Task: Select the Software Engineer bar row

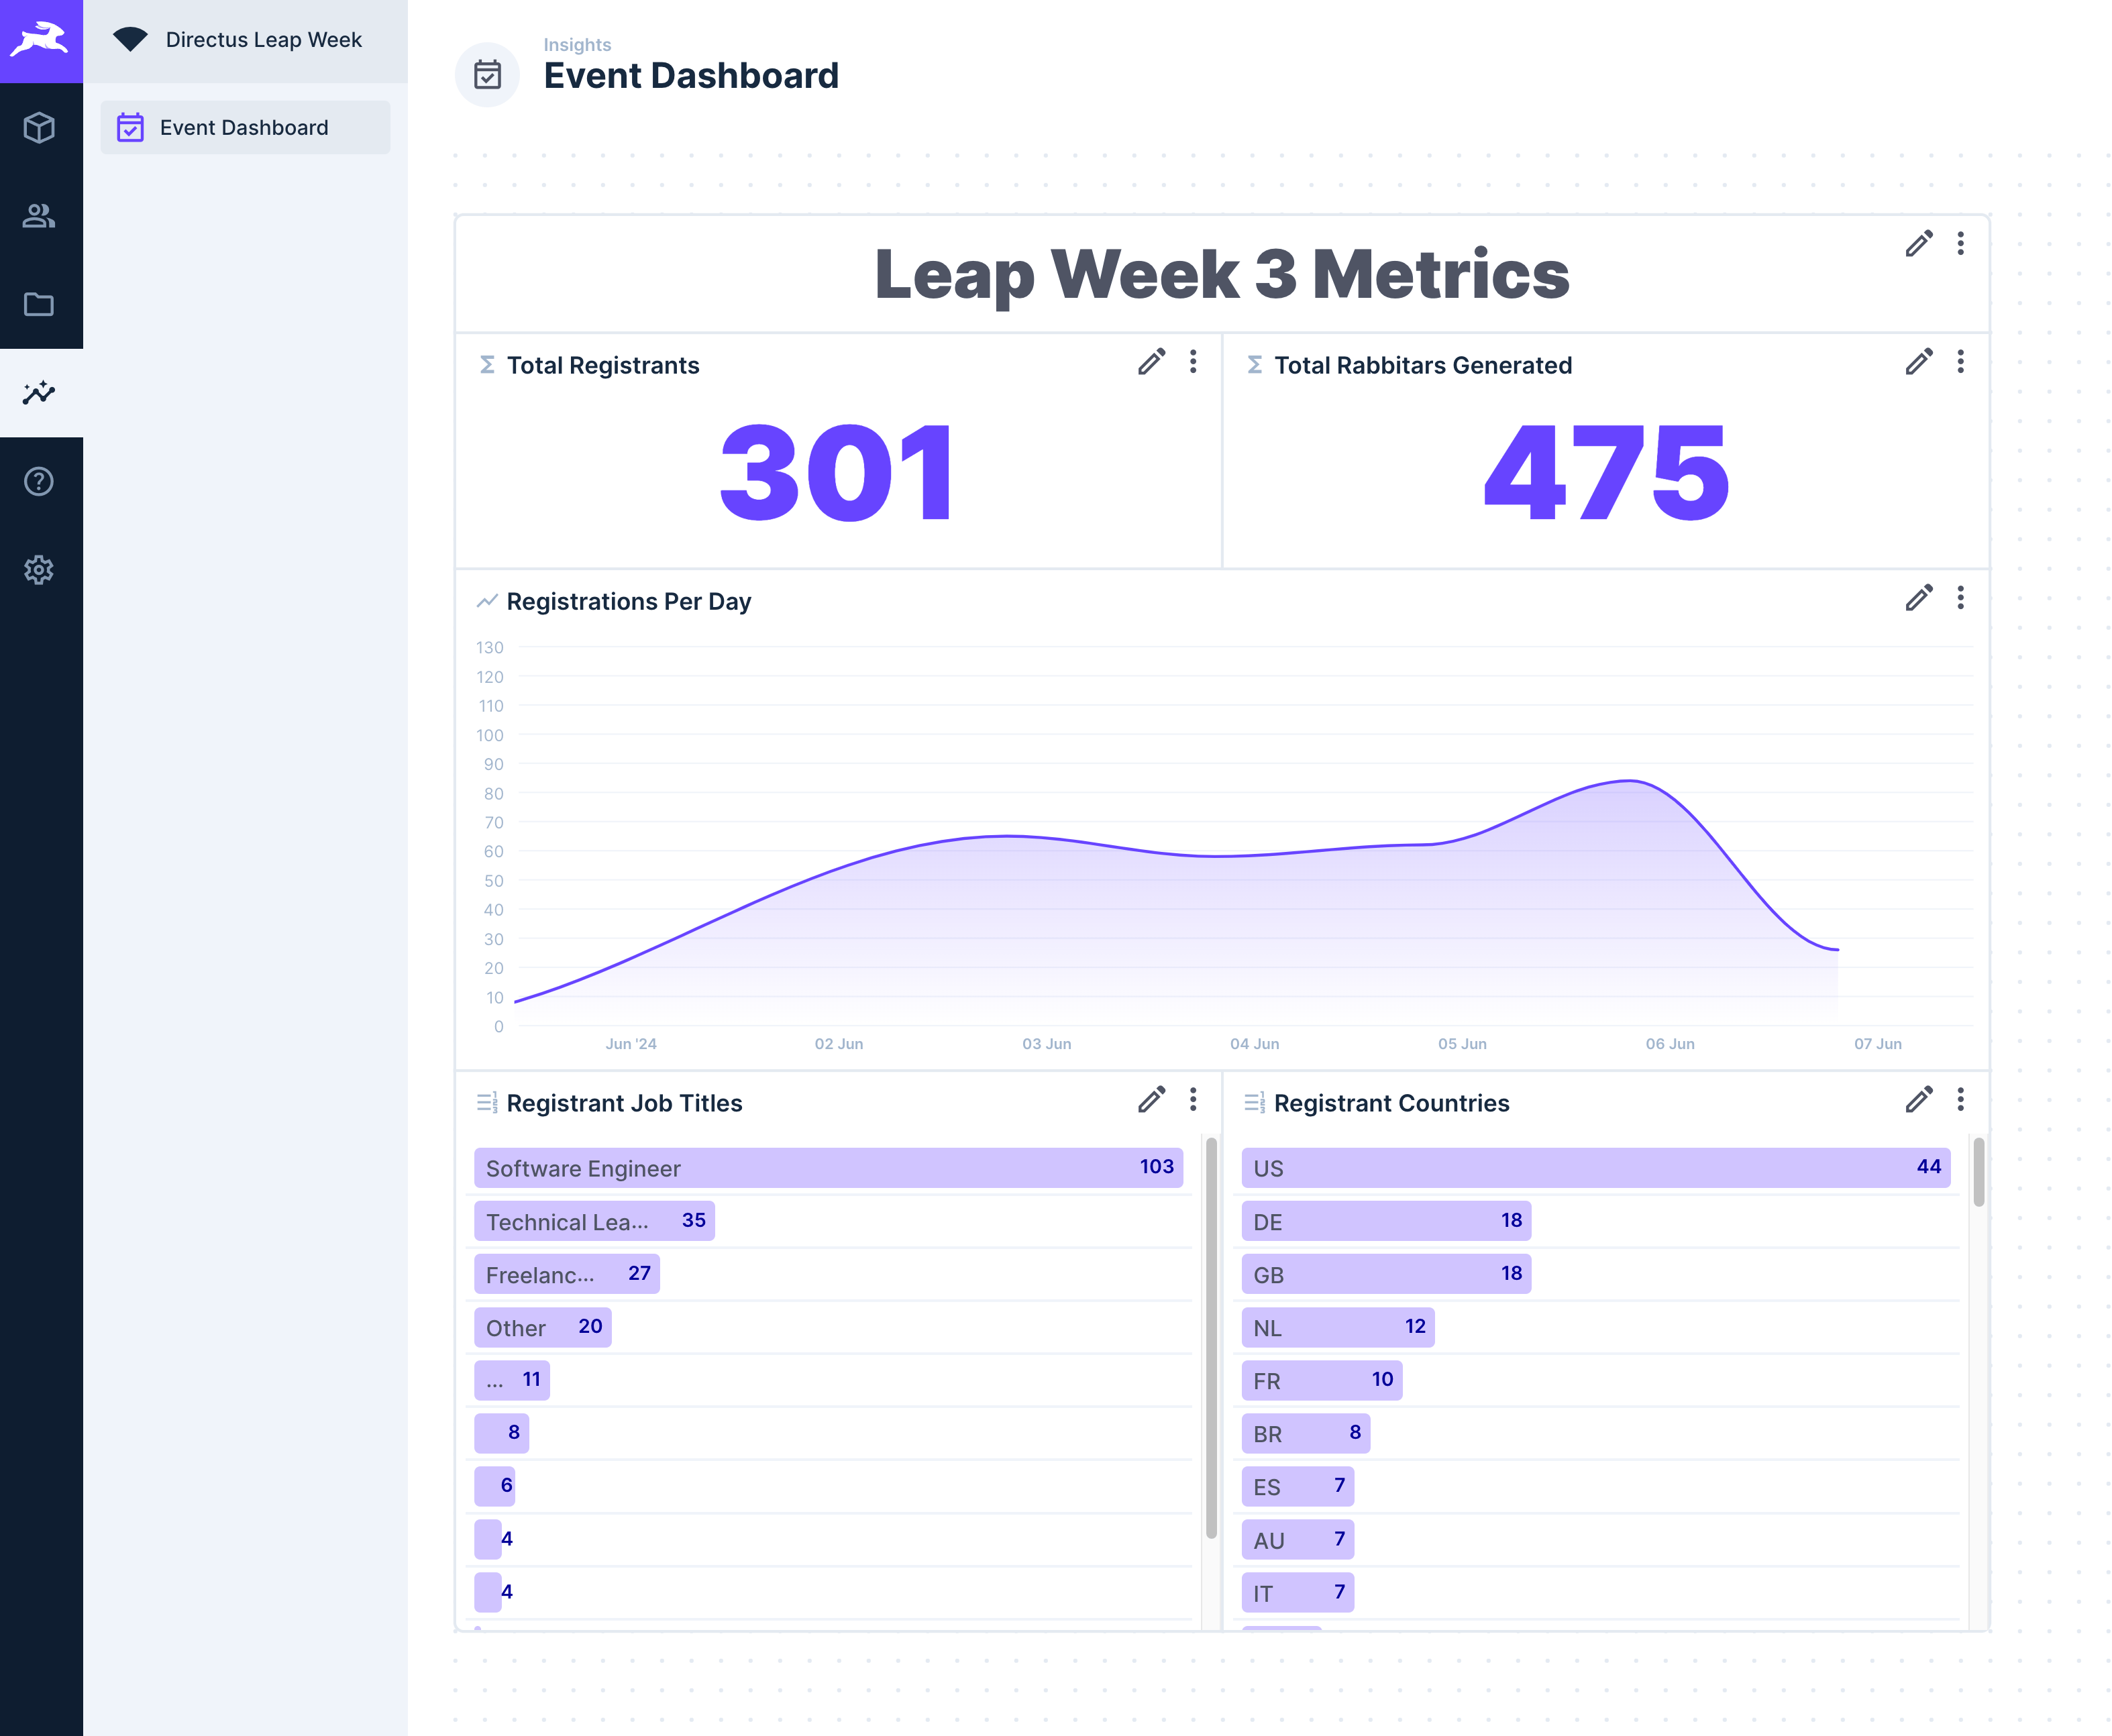Action: (x=828, y=1168)
